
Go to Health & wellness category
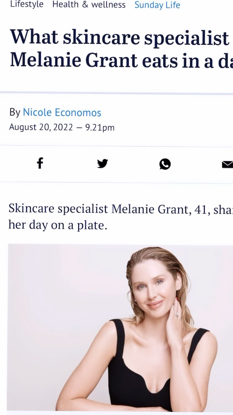click(89, 5)
